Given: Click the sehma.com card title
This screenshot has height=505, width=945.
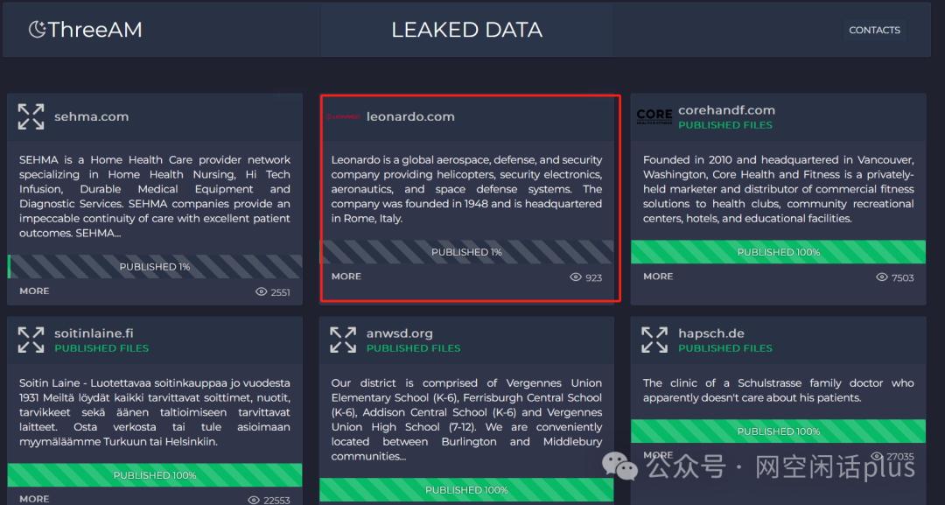Looking at the screenshot, I should (92, 117).
